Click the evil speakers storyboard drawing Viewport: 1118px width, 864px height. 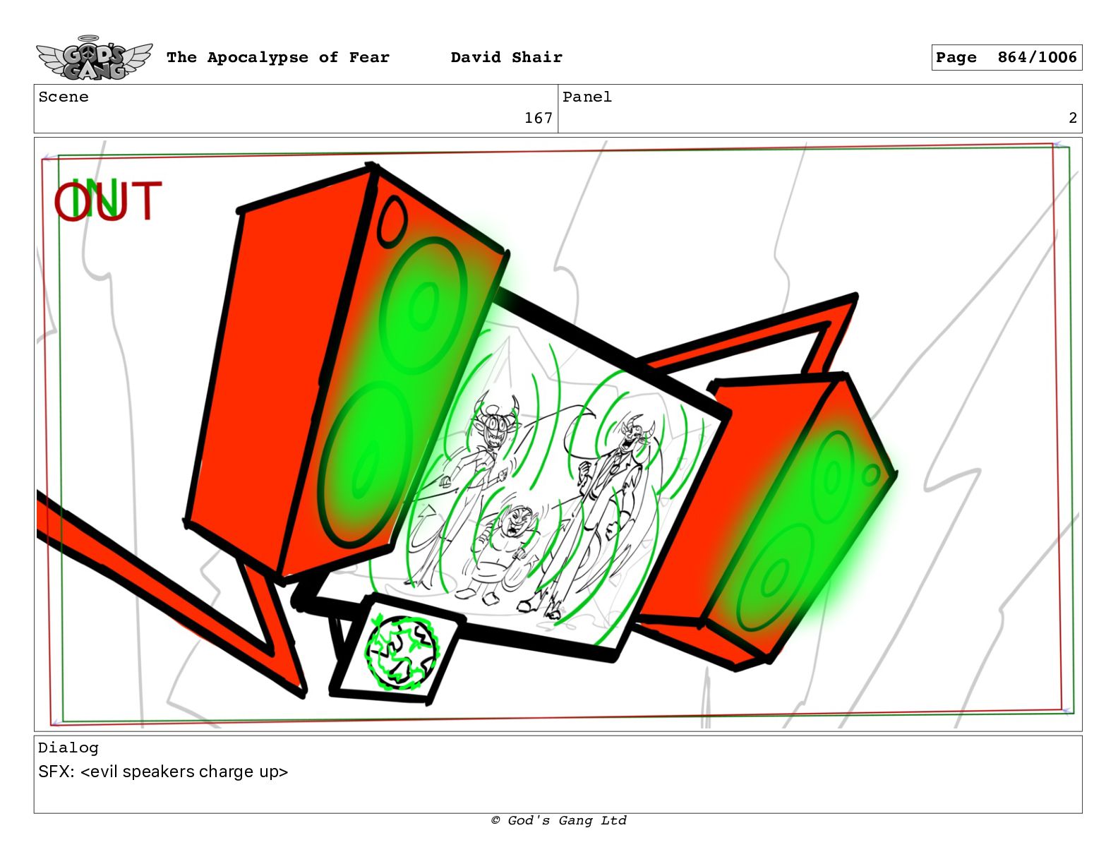558,434
